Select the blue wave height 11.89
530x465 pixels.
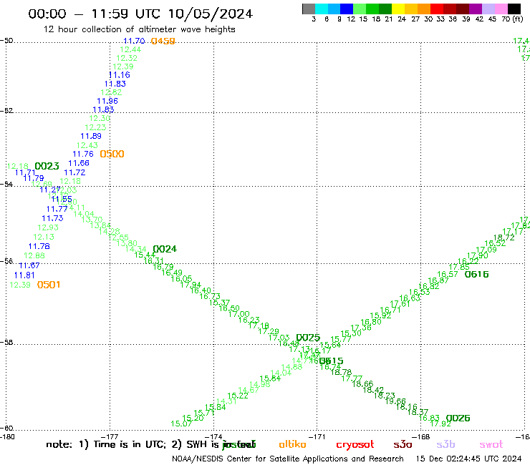[91, 136]
